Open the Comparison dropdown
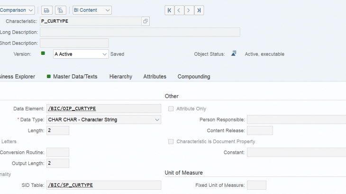The width and height of the screenshot is (346, 194). click(17, 10)
